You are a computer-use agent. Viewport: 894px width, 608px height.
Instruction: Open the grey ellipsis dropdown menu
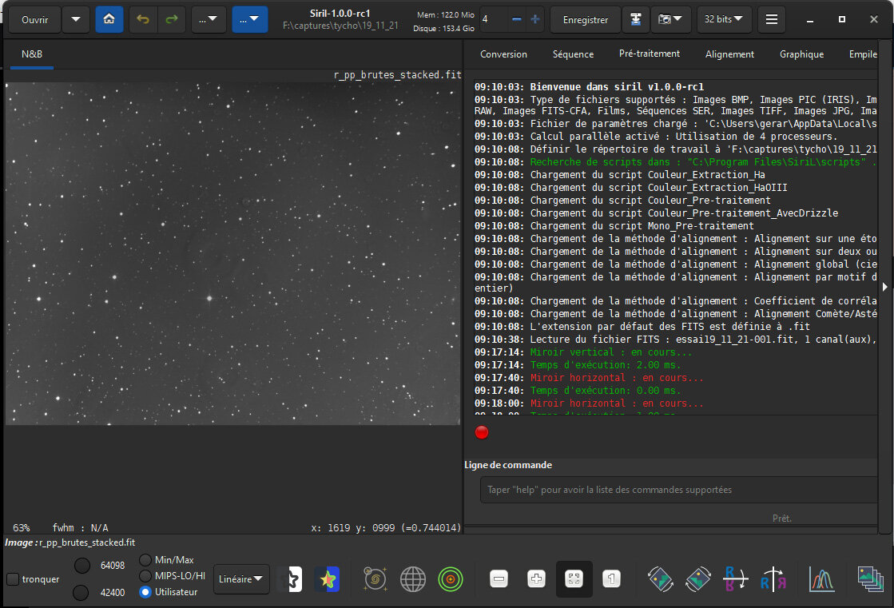(x=208, y=19)
